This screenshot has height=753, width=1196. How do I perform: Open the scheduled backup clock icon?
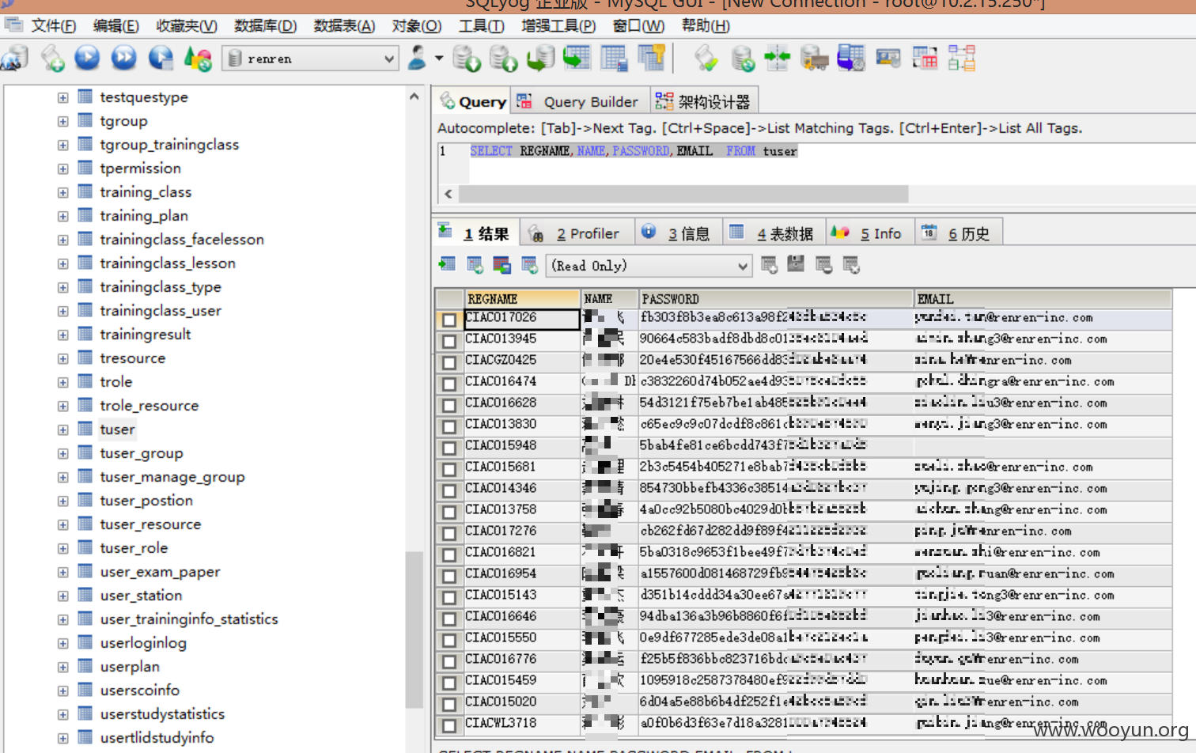[x=851, y=59]
